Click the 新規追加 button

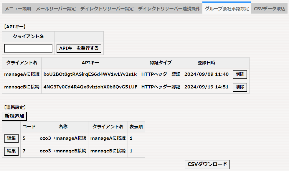pyautogui.click(x=14, y=116)
